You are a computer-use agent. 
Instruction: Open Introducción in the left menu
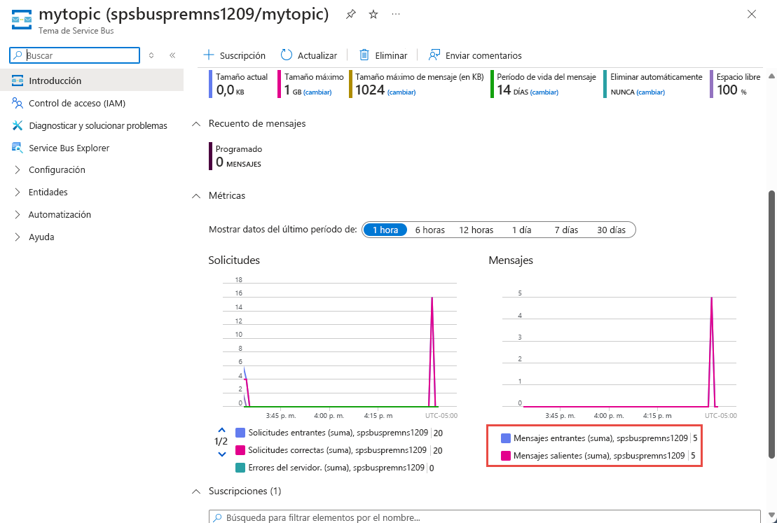coord(92,81)
